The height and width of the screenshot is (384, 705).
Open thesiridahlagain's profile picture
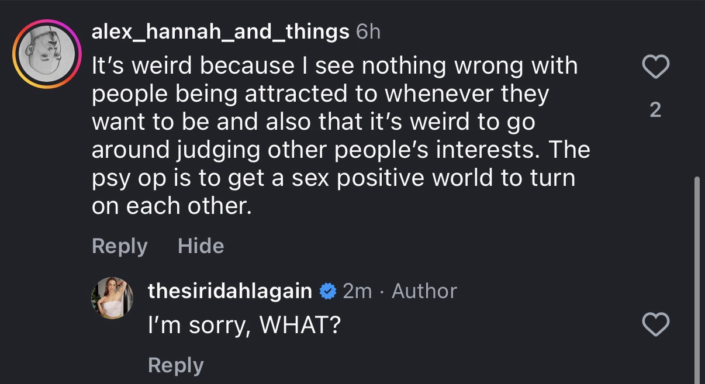coord(112,298)
